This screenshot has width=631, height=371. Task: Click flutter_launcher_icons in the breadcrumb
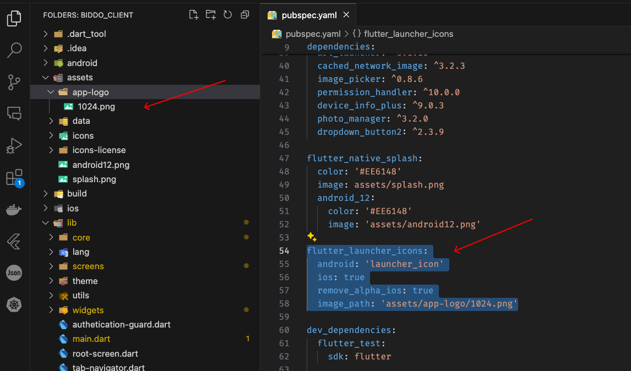pyautogui.click(x=408, y=34)
